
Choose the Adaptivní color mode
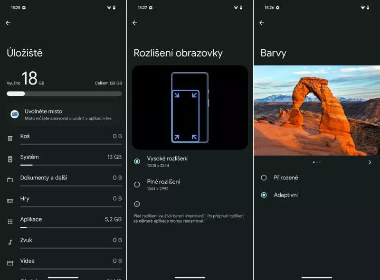[x=264, y=195]
